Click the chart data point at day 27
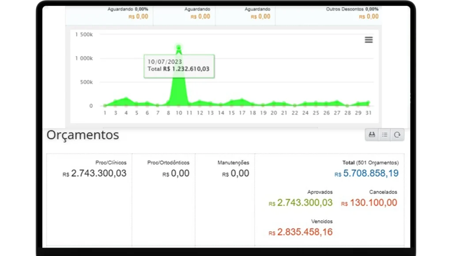Image resolution: width=452 pixels, height=256 pixels. 337,101
